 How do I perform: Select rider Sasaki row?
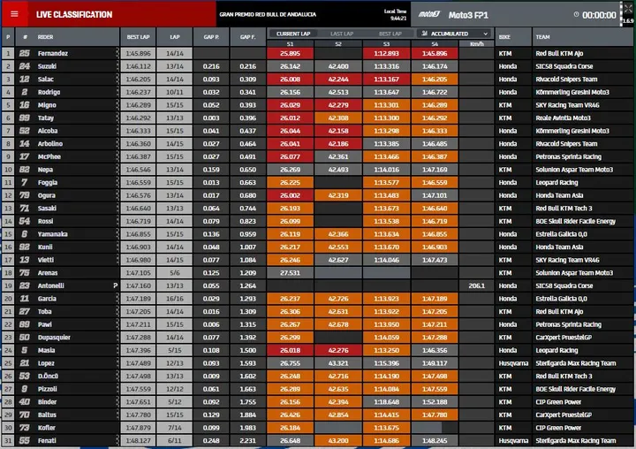(318, 209)
